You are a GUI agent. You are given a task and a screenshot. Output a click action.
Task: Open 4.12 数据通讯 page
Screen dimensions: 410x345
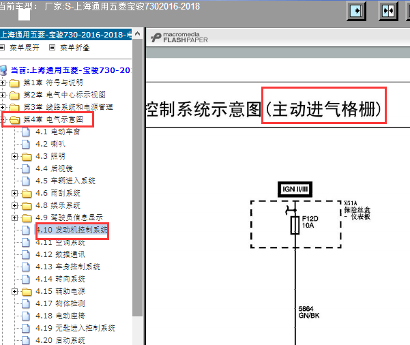tap(60, 254)
